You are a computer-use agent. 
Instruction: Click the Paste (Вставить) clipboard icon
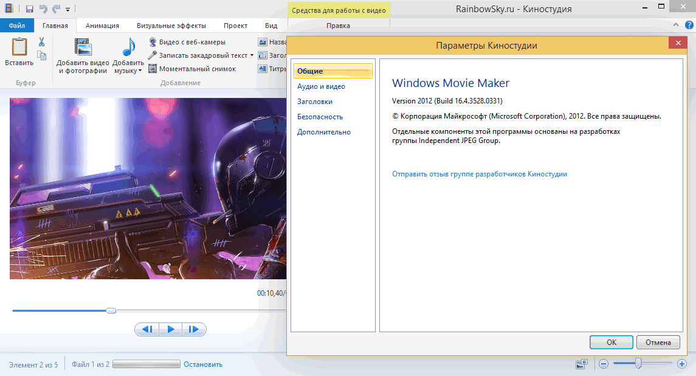pos(19,47)
